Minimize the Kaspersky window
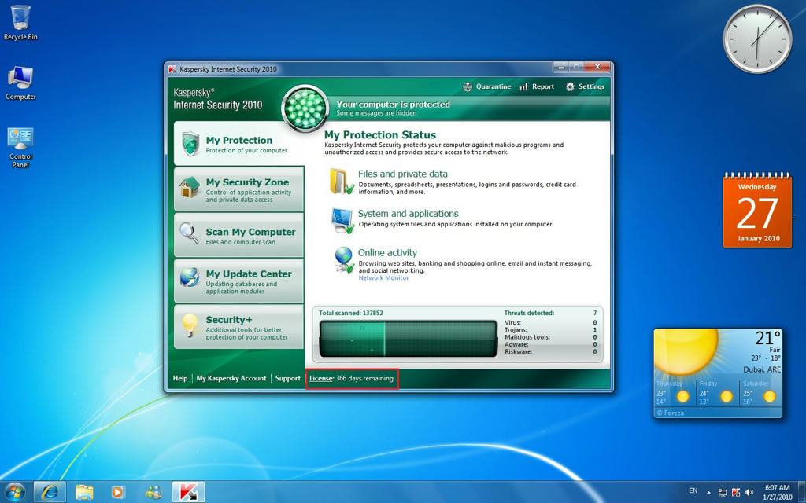This screenshot has height=503, width=806. point(560,67)
